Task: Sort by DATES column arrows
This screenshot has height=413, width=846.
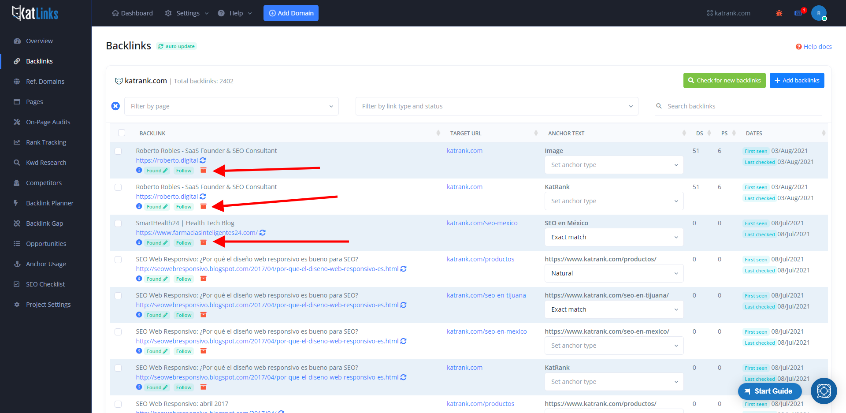Action: point(824,133)
